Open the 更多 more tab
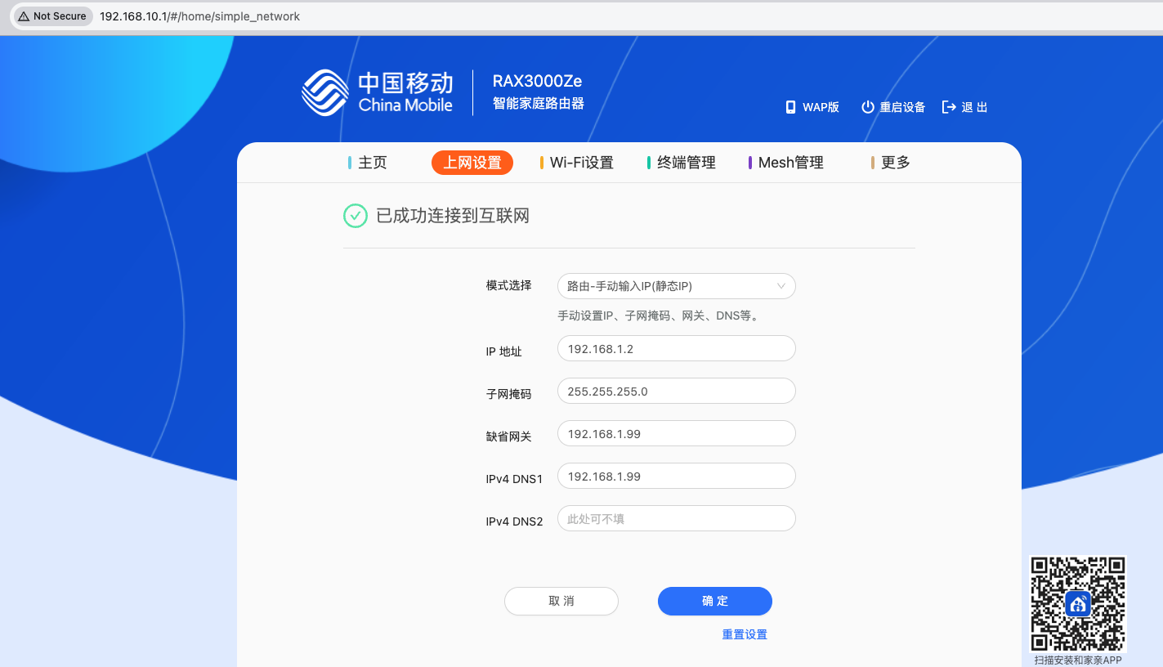This screenshot has width=1163, height=667. [895, 163]
